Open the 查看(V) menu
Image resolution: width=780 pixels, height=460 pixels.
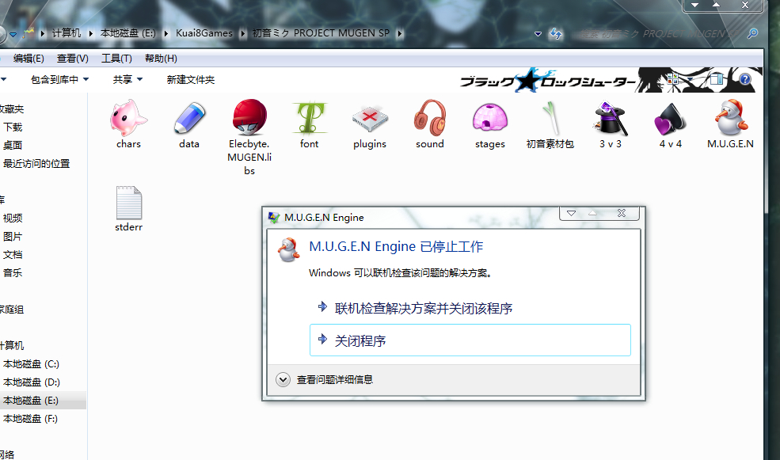pos(73,58)
